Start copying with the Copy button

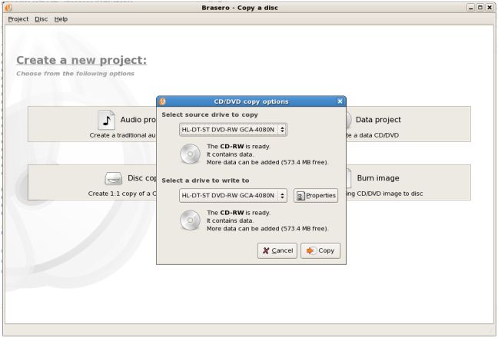(320, 250)
